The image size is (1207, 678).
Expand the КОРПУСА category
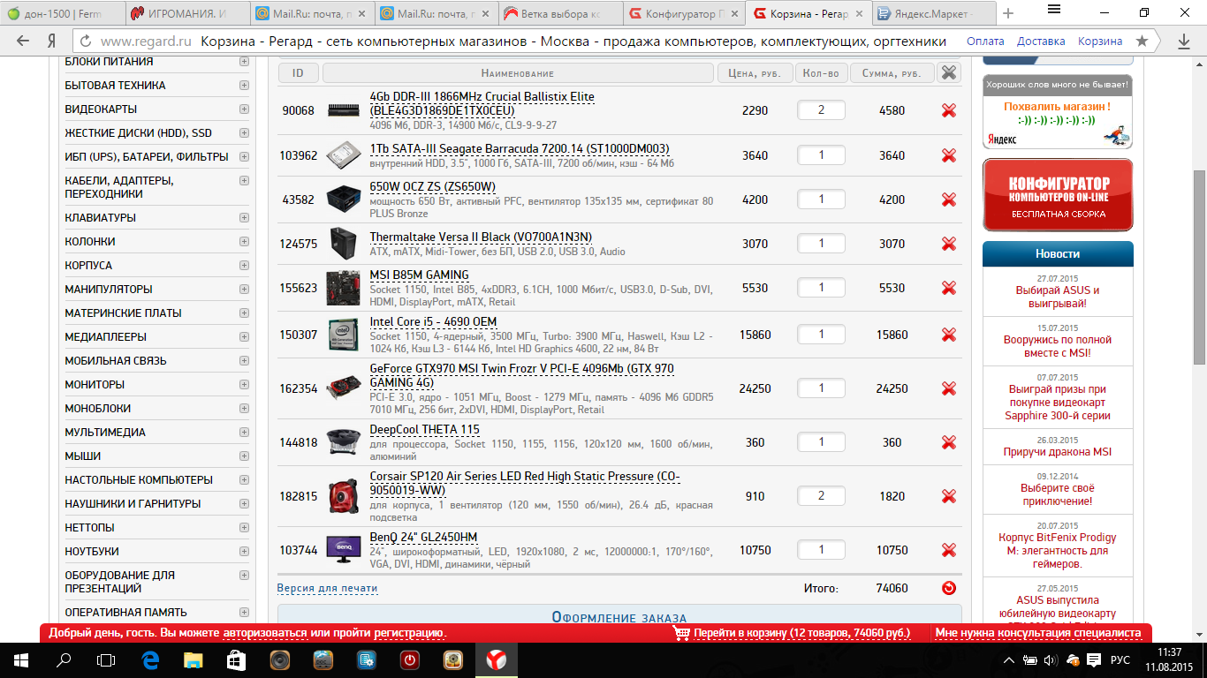pos(244,266)
